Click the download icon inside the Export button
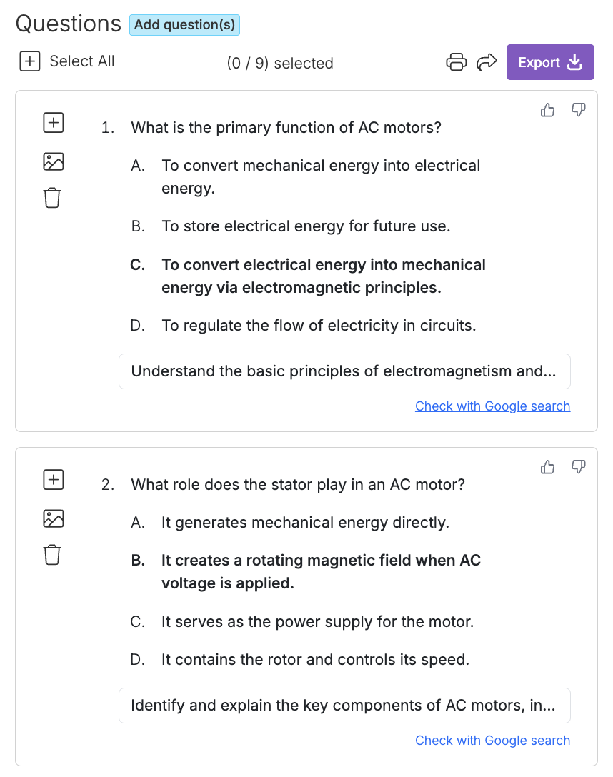613x777 pixels. click(x=574, y=63)
